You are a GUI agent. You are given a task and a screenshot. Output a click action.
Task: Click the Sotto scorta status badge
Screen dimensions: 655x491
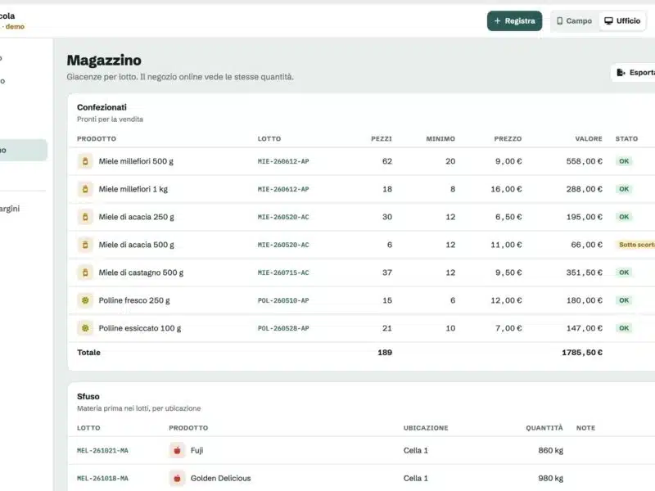pos(636,245)
